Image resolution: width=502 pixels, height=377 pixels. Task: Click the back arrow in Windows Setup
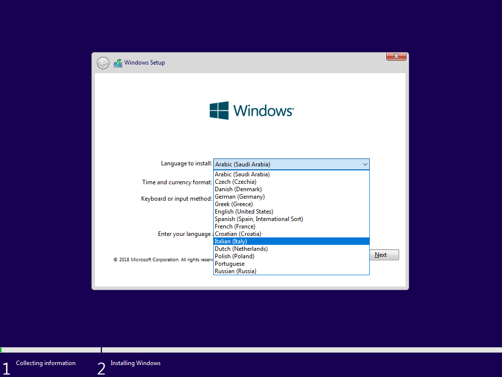(x=103, y=63)
